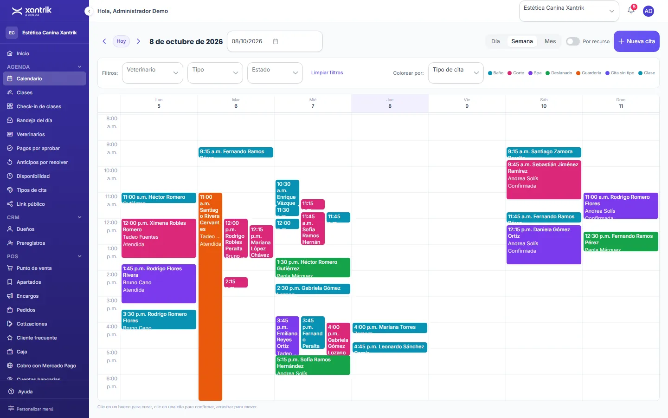Switch to Semana view
This screenshot has width=668, height=418.
(522, 41)
